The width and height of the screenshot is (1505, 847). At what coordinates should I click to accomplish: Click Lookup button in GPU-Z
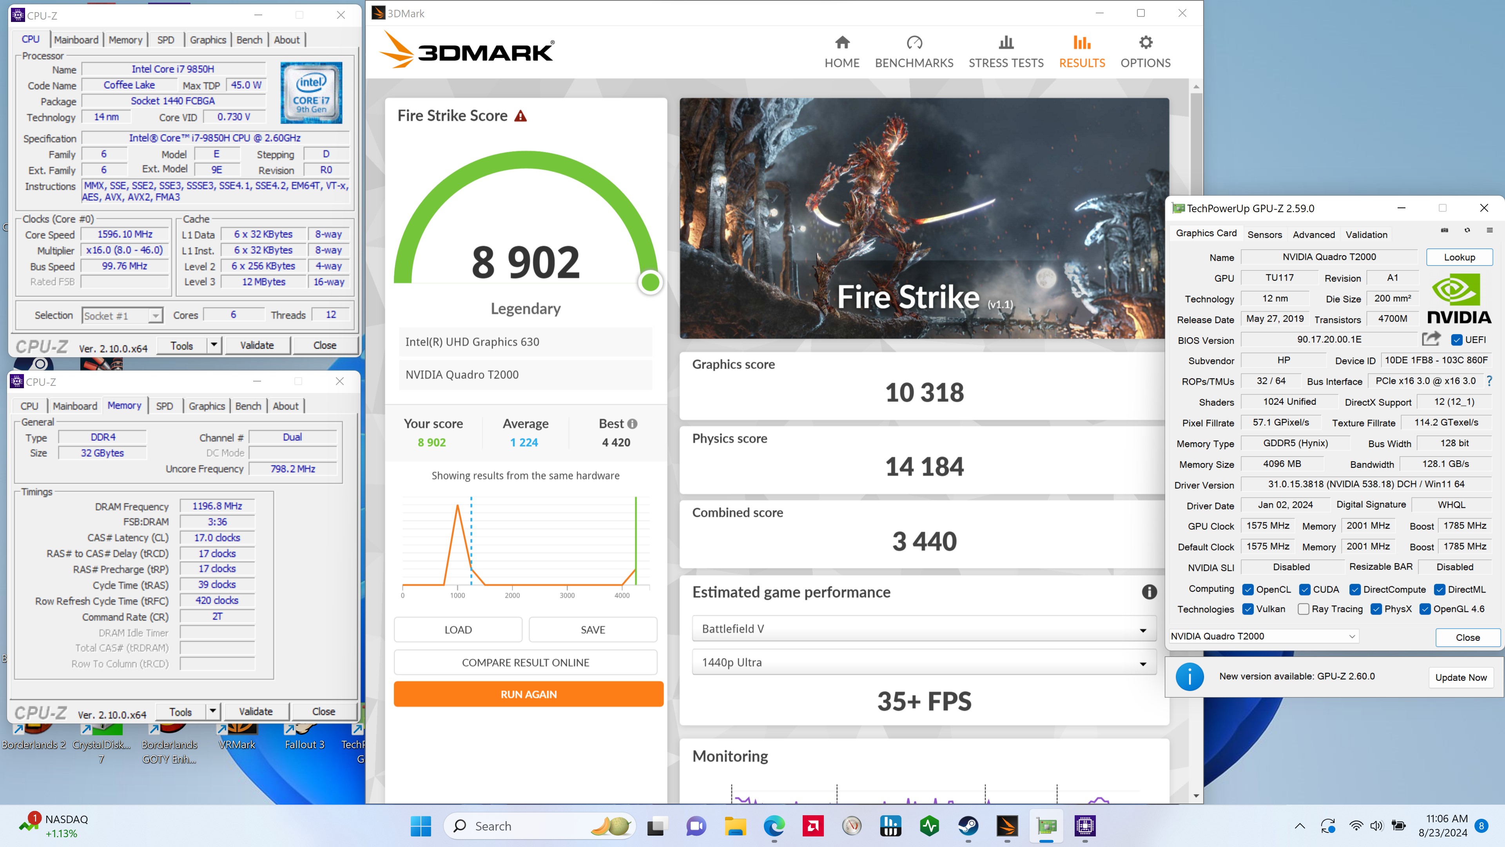point(1459,257)
